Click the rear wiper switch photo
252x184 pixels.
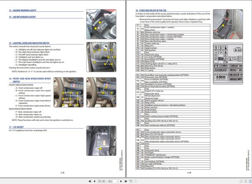click(x=101, y=92)
